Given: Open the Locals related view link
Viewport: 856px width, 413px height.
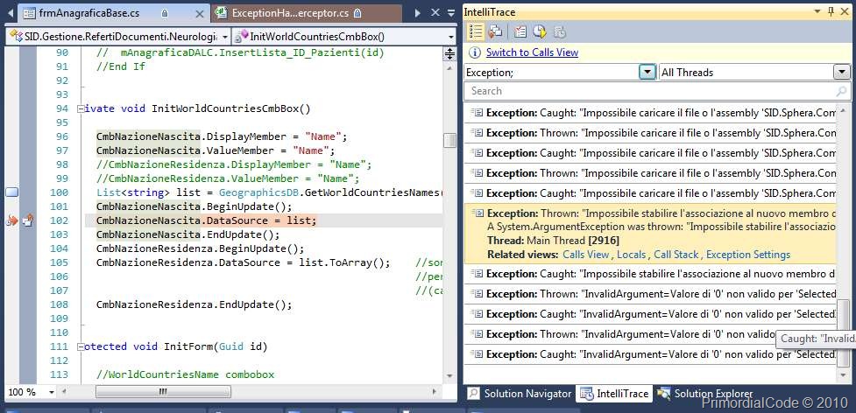Looking at the screenshot, I should point(631,255).
